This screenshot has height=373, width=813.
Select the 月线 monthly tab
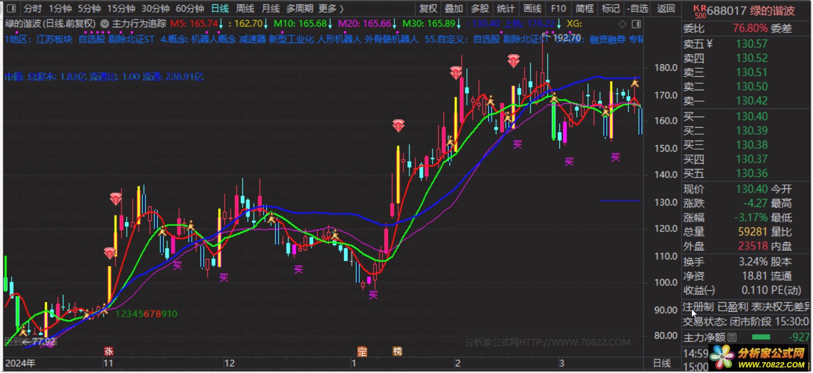271,8
